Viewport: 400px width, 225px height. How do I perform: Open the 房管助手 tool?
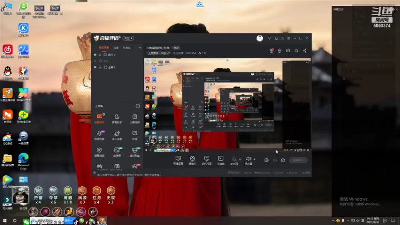coord(117,118)
